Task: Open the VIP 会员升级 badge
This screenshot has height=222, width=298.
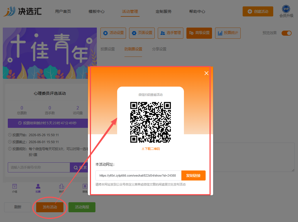Action: click(x=286, y=11)
